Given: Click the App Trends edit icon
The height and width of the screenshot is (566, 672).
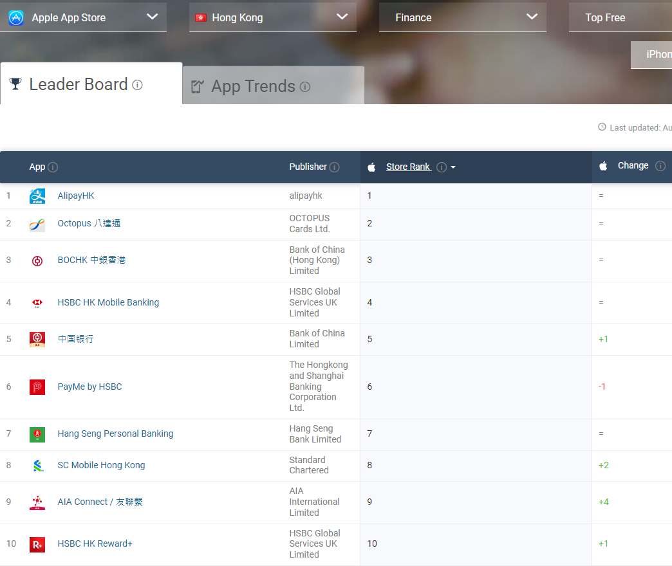Looking at the screenshot, I should pyautogui.click(x=198, y=86).
